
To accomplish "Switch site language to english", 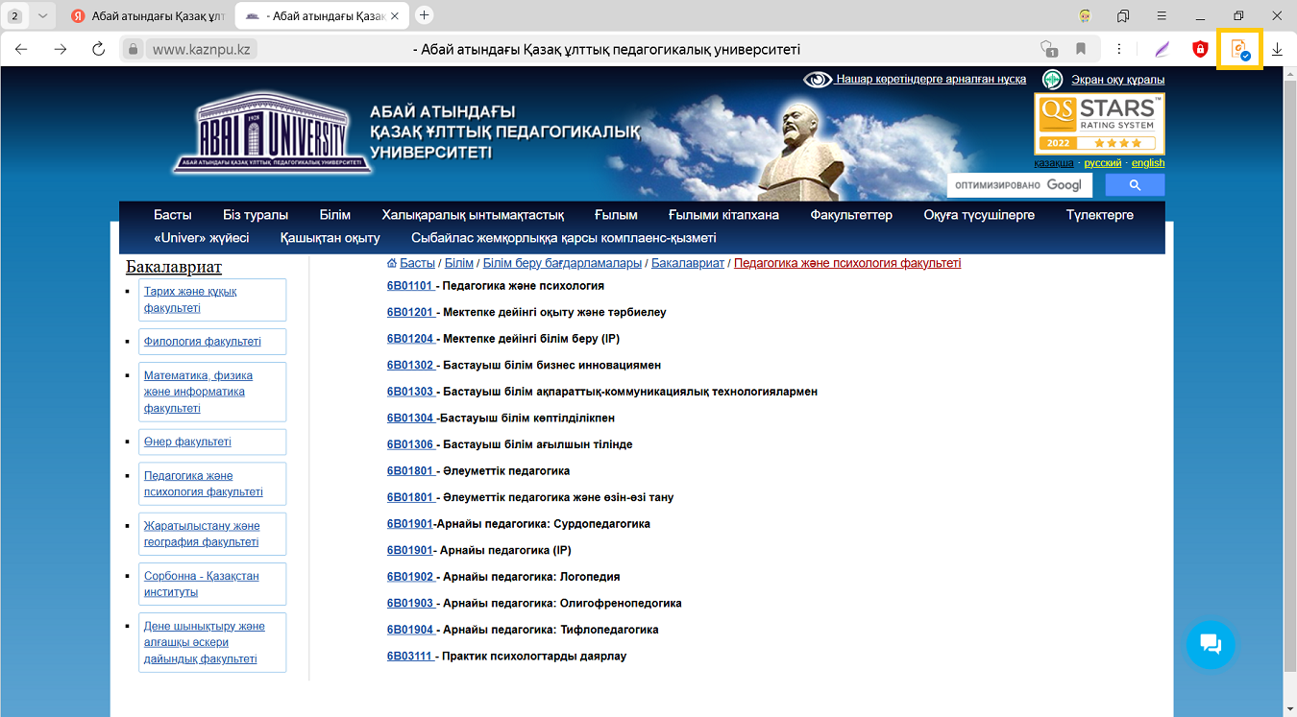I will [x=1147, y=163].
